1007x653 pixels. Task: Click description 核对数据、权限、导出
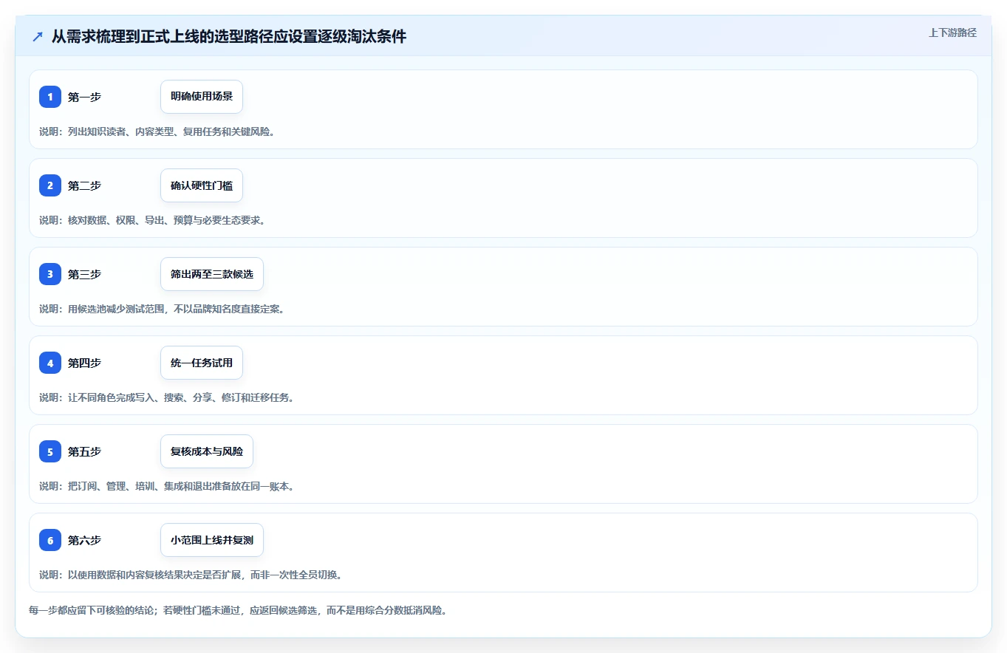point(151,220)
